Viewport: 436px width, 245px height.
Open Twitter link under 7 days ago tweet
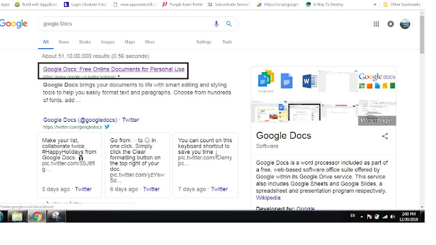point(219,189)
